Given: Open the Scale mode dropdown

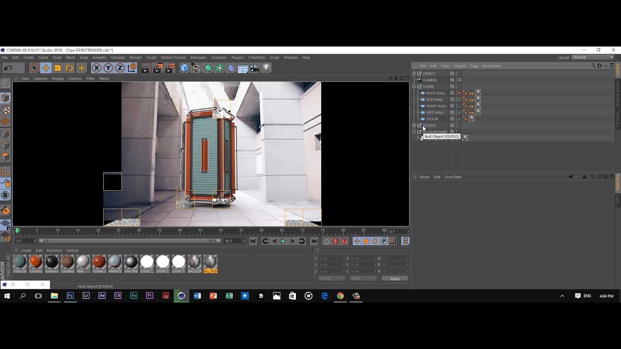Looking at the screenshot, I should (363, 279).
